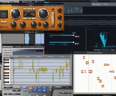Click the Maximizer gauge icon in Ozone
116x96 pixels.
point(77,11)
